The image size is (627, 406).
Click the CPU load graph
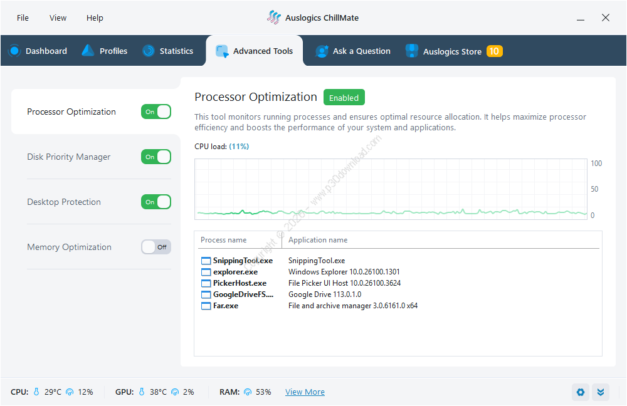pyautogui.click(x=391, y=189)
